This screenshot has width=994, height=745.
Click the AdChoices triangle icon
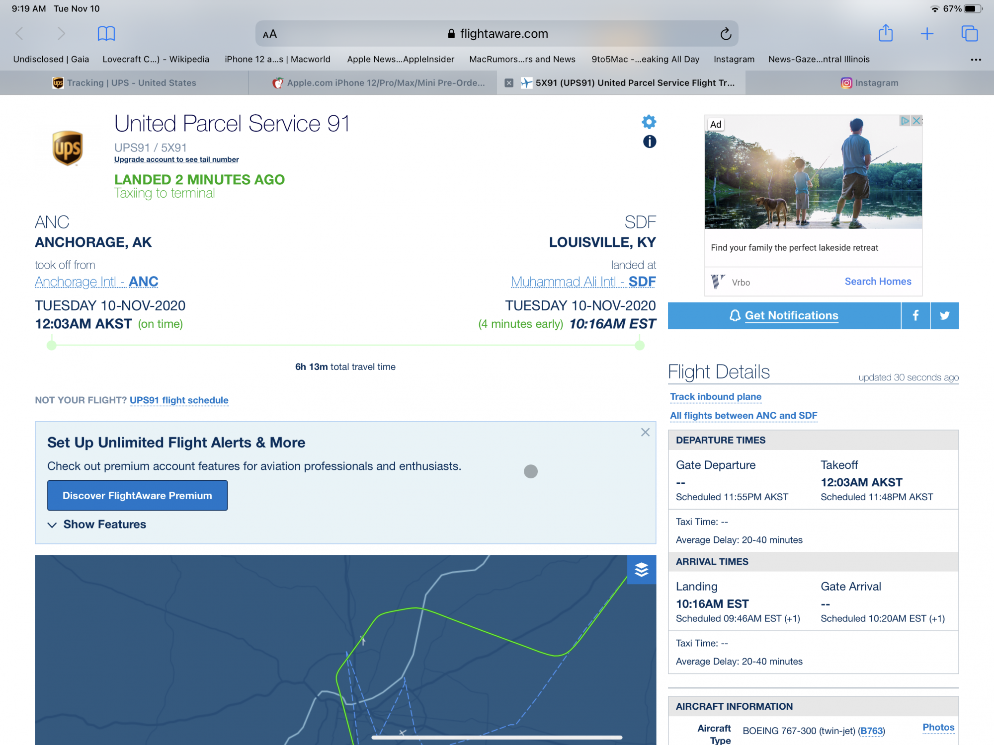pyautogui.click(x=905, y=121)
